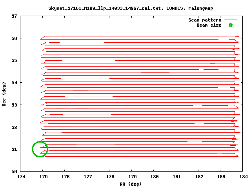Click the RA axis tick label 184

[244, 177]
